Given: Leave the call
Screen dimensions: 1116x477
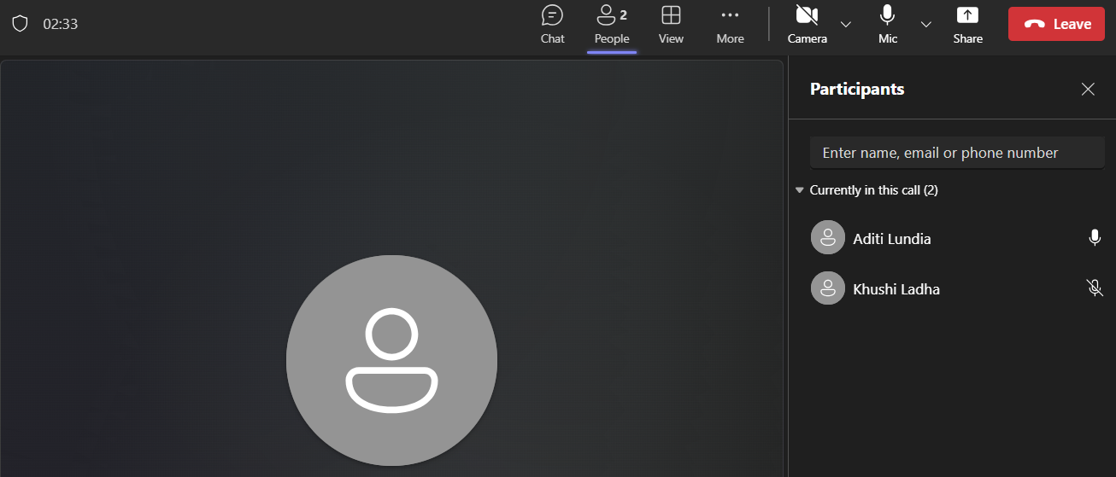Looking at the screenshot, I should point(1056,24).
